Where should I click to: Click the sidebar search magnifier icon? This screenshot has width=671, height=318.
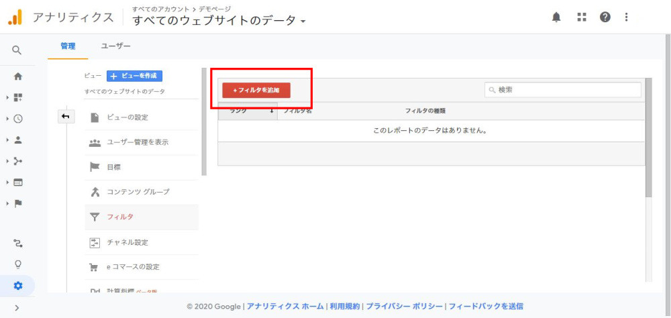[x=17, y=50]
